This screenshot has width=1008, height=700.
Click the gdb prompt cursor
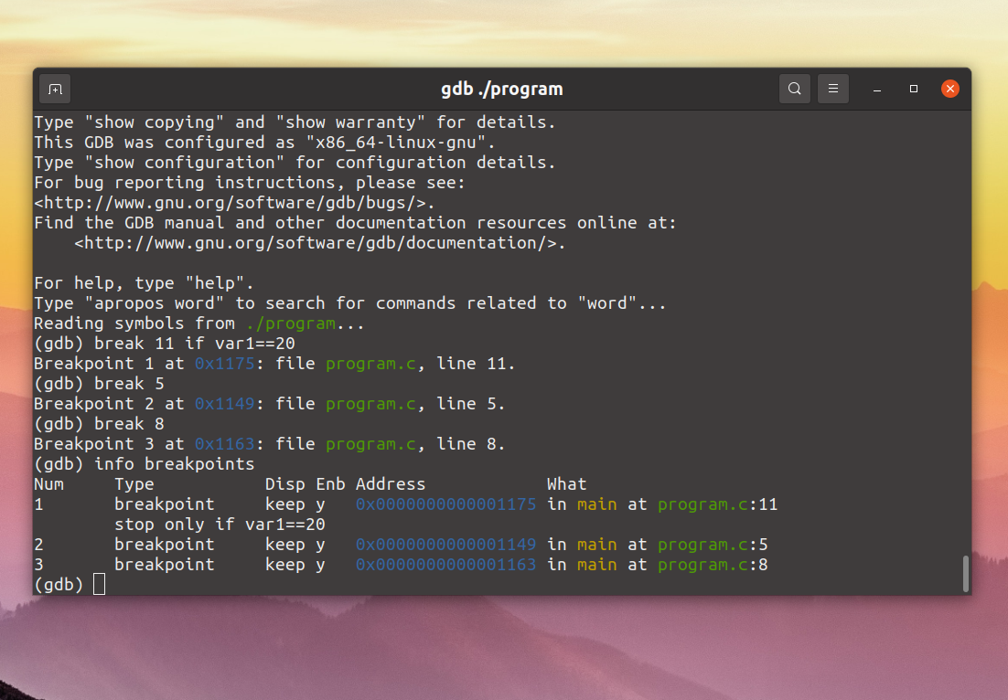click(x=99, y=585)
